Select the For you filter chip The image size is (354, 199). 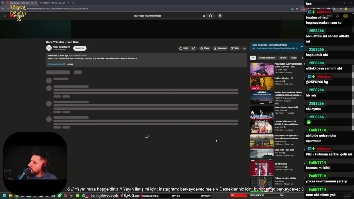pos(294,58)
